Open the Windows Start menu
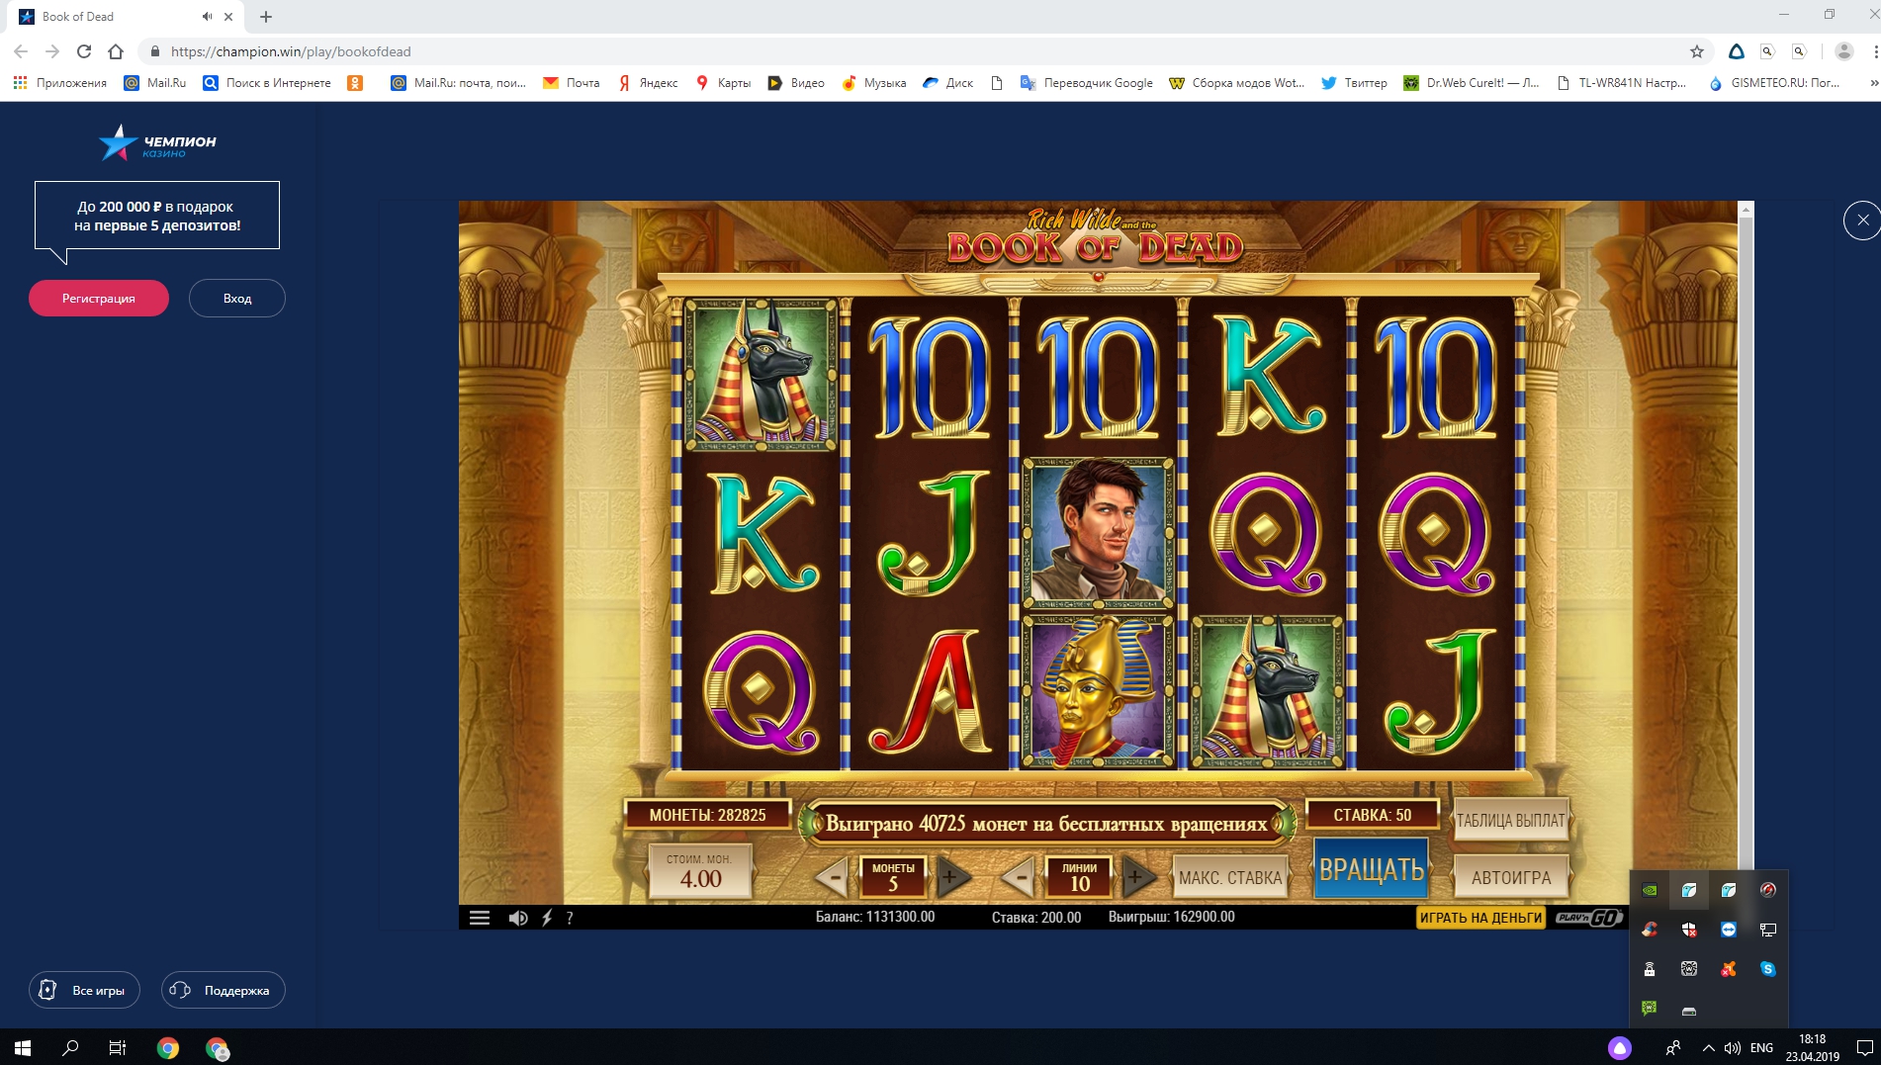 pos(23,1047)
